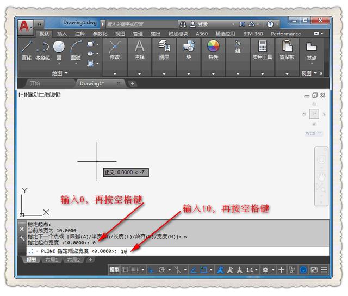Expand the Properties (特性) panel arrow
Viewport: 348px width, 296px height.
tap(213, 73)
